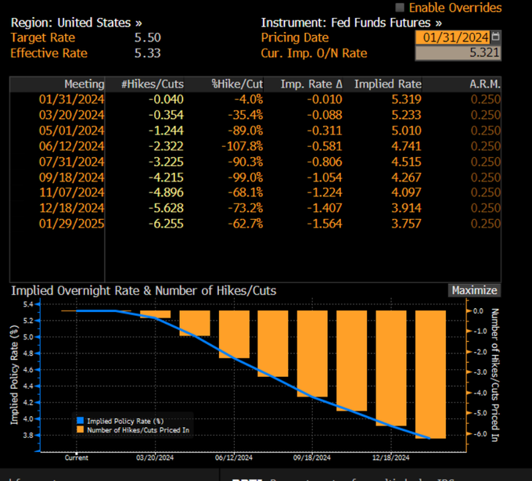Click the blue Implied Policy Rate legend swatch

click(x=80, y=421)
